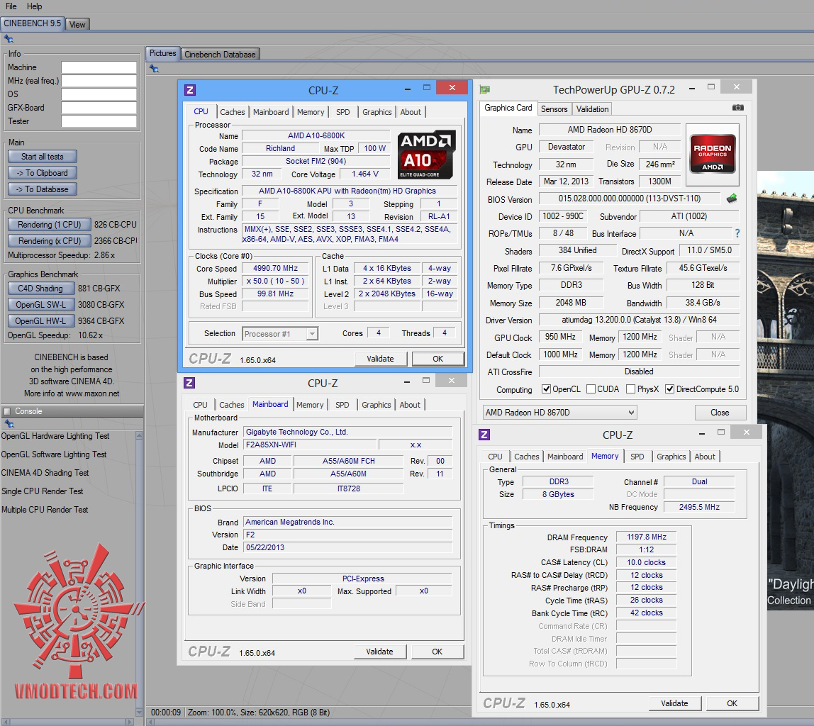Switch to the View tab
The height and width of the screenshot is (726, 814).
coord(77,24)
